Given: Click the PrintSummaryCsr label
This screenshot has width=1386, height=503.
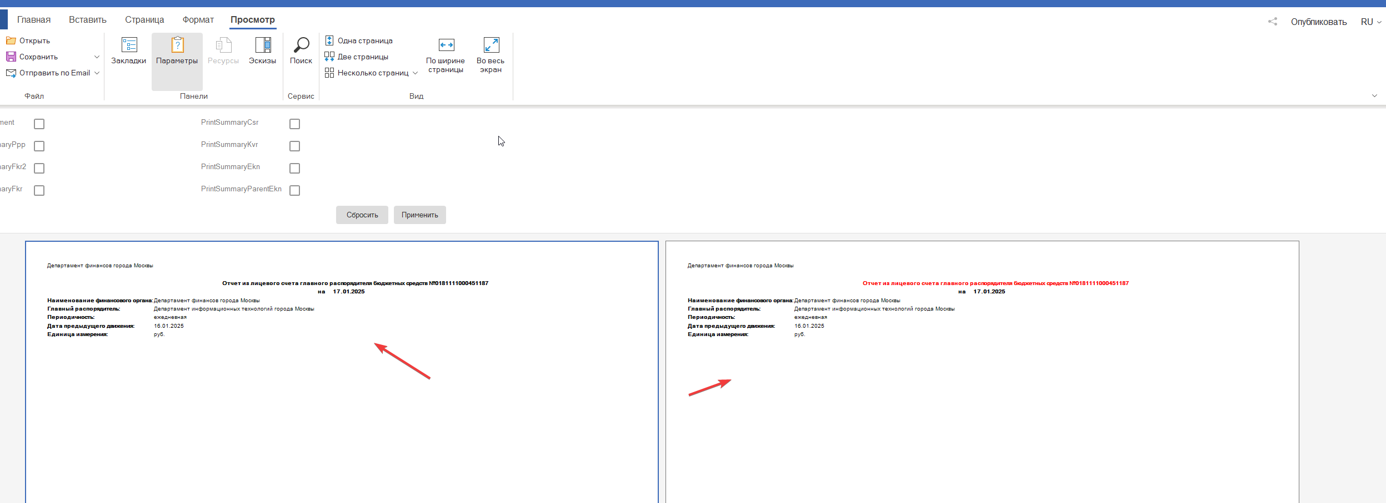Looking at the screenshot, I should [x=230, y=122].
